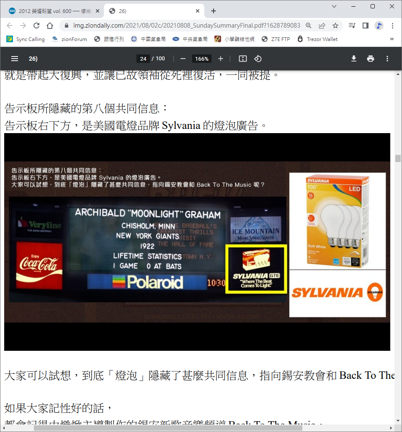Open the Z7E FTP bookmark

point(276,39)
